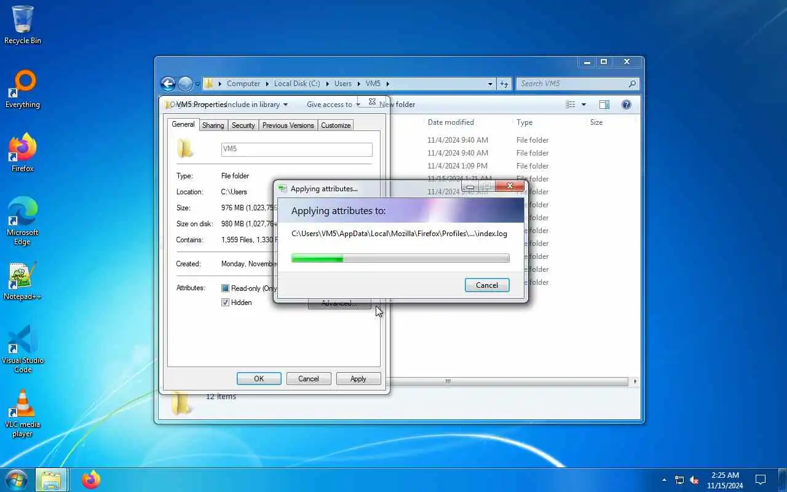Open the network status tray icon

[679, 480]
